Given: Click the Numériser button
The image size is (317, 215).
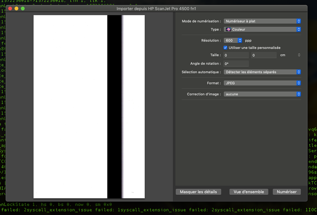Looking at the screenshot, I should pos(286,192).
